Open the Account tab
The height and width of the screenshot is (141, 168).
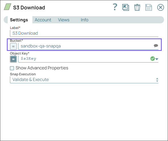click(43, 20)
